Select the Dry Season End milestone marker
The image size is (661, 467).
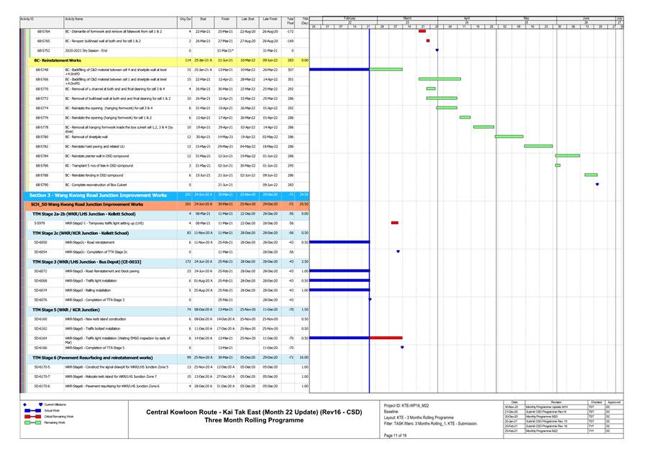click(437, 51)
